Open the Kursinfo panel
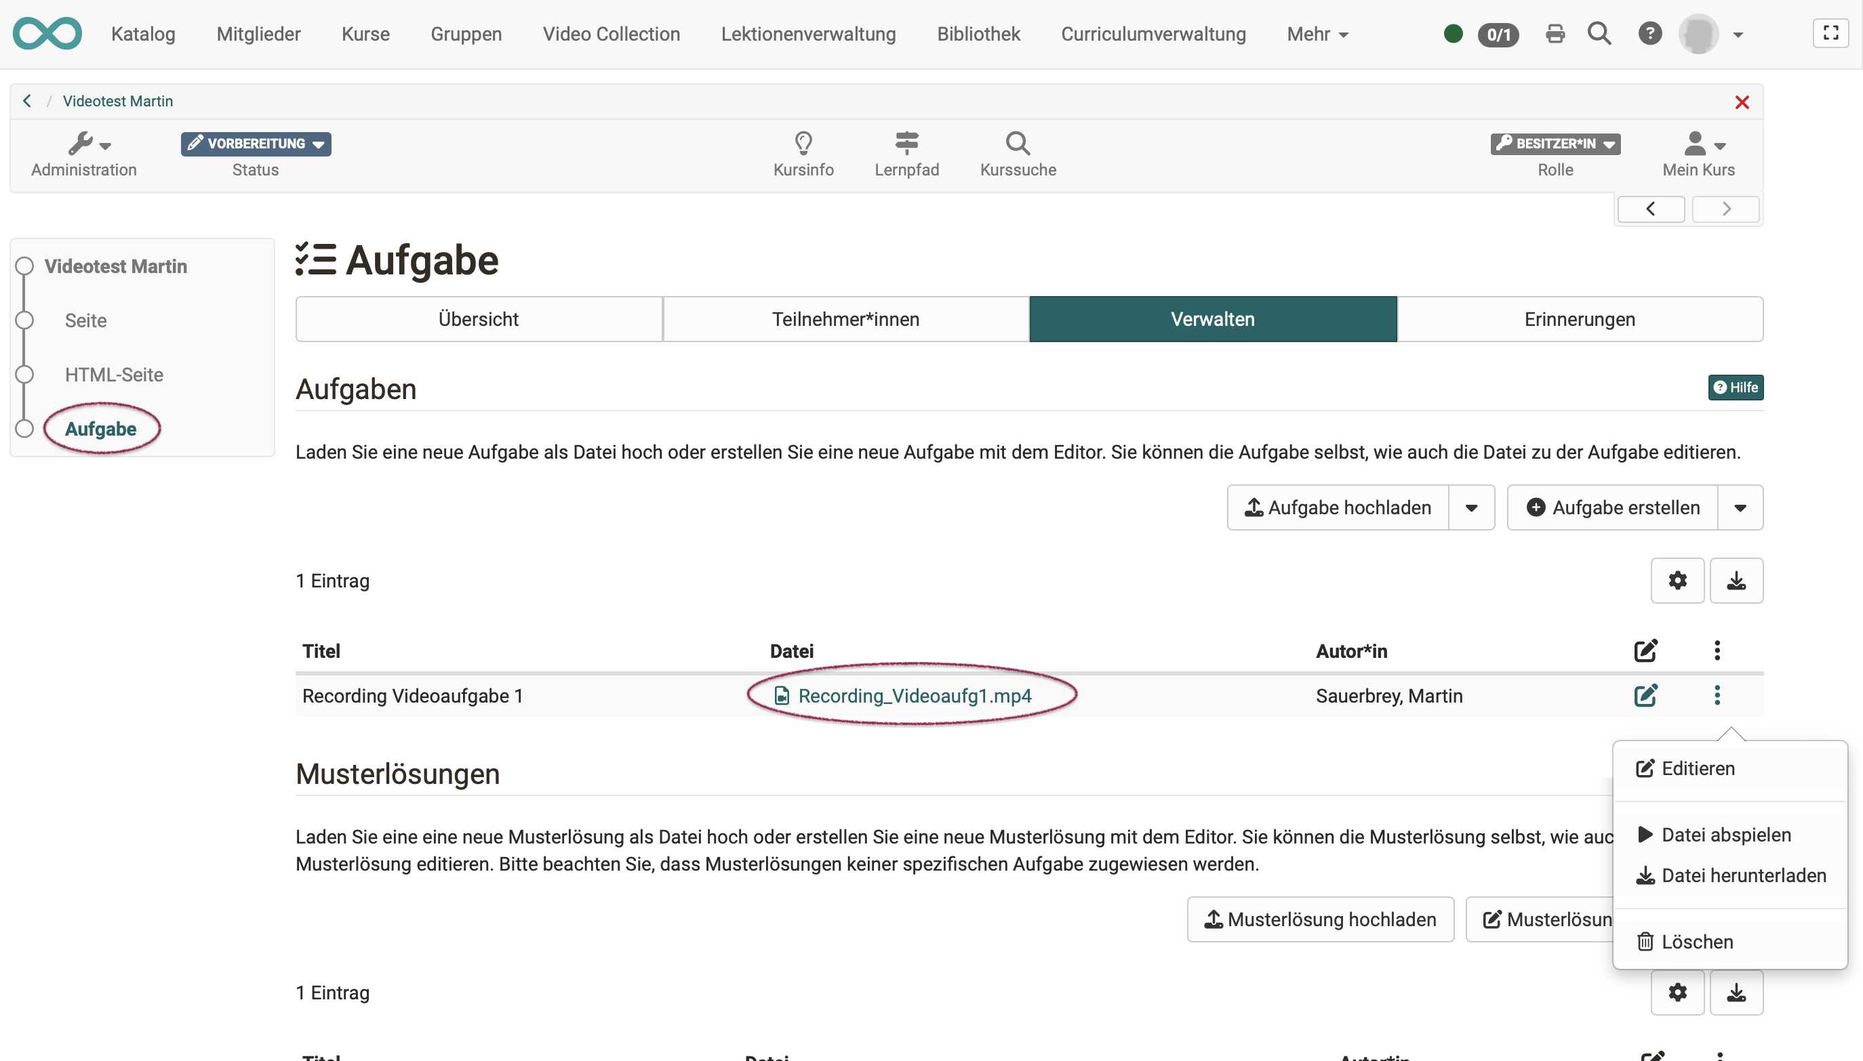 click(x=803, y=153)
